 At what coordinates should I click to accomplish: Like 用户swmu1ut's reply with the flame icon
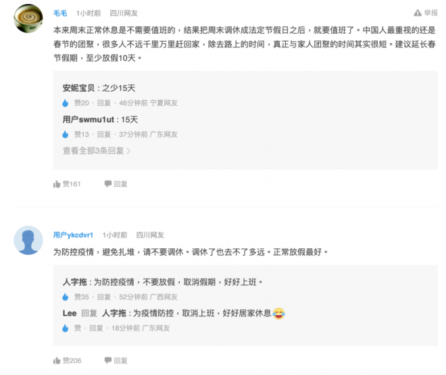(x=65, y=134)
